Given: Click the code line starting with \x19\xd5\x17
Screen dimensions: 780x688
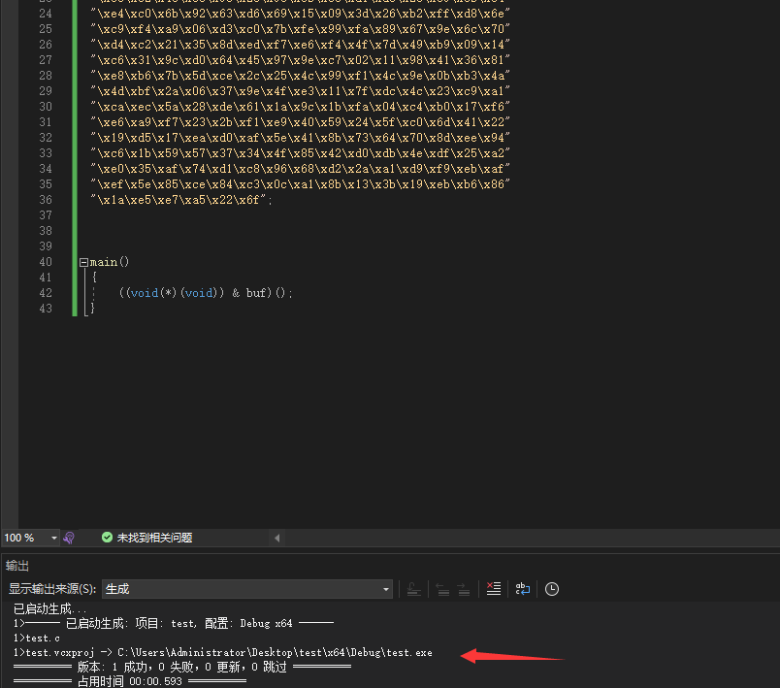Looking at the screenshot, I should [300, 138].
